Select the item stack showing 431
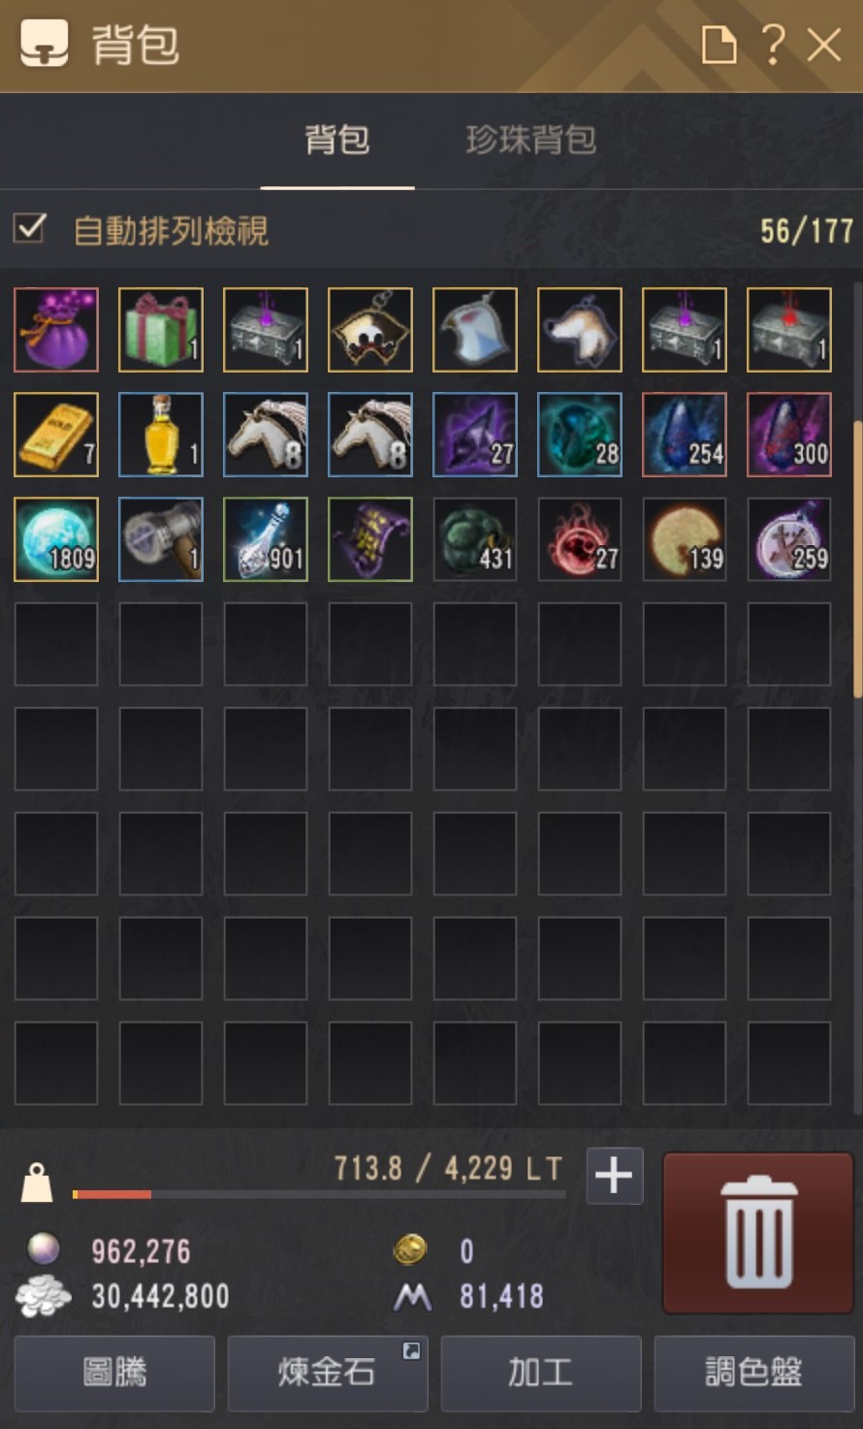Screen dimensions: 863x1429 coord(475,539)
